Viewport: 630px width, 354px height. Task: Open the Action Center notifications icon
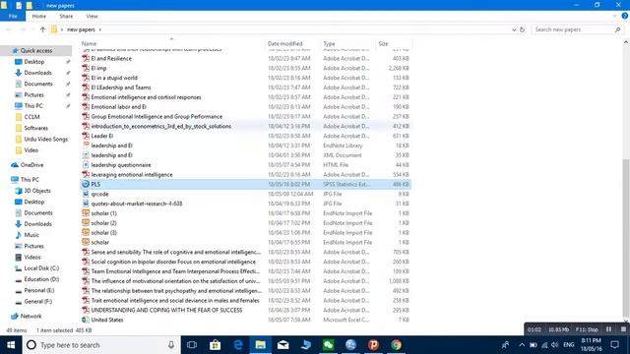click(x=614, y=345)
